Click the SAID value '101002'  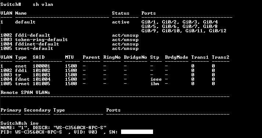click(x=41, y=70)
